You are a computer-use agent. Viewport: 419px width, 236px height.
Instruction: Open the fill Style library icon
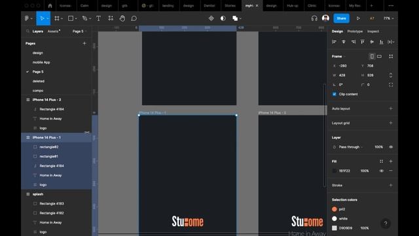381,161
